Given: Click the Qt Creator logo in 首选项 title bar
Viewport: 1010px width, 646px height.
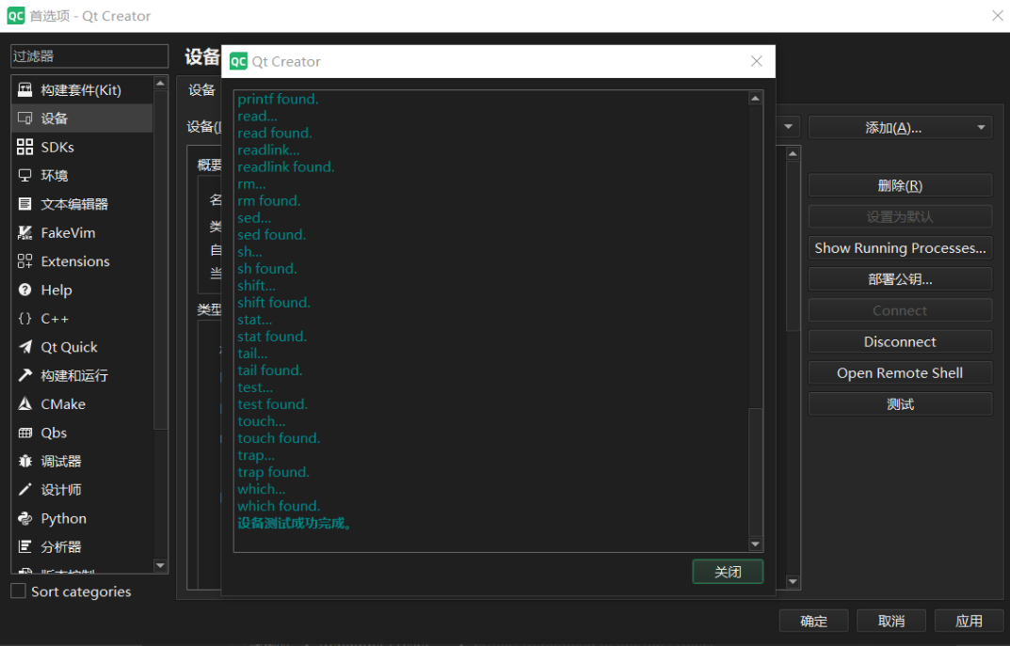Looking at the screenshot, I should click(x=16, y=16).
